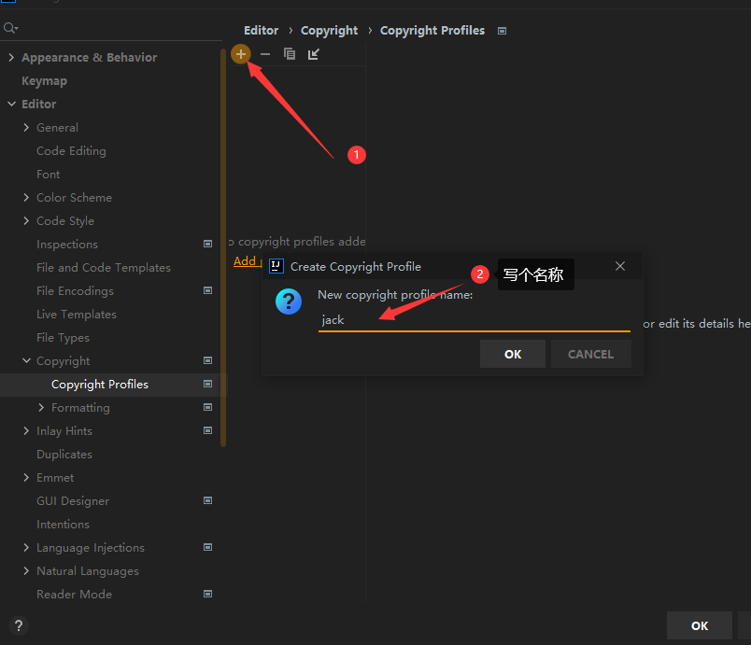This screenshot has height=645, width=751.
Task: Collapse the Editor section
Action: point(11,104)
